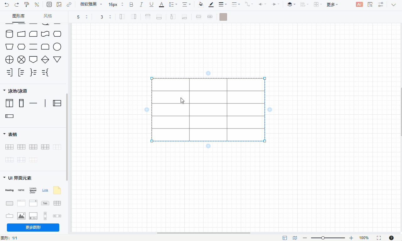Open the sliders settings icon
The width and height of the screenshot is (402, 241).
(x=381, y=5)
